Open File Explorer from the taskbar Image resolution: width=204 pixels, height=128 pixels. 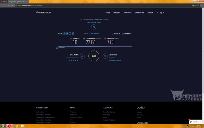point(23,126)
